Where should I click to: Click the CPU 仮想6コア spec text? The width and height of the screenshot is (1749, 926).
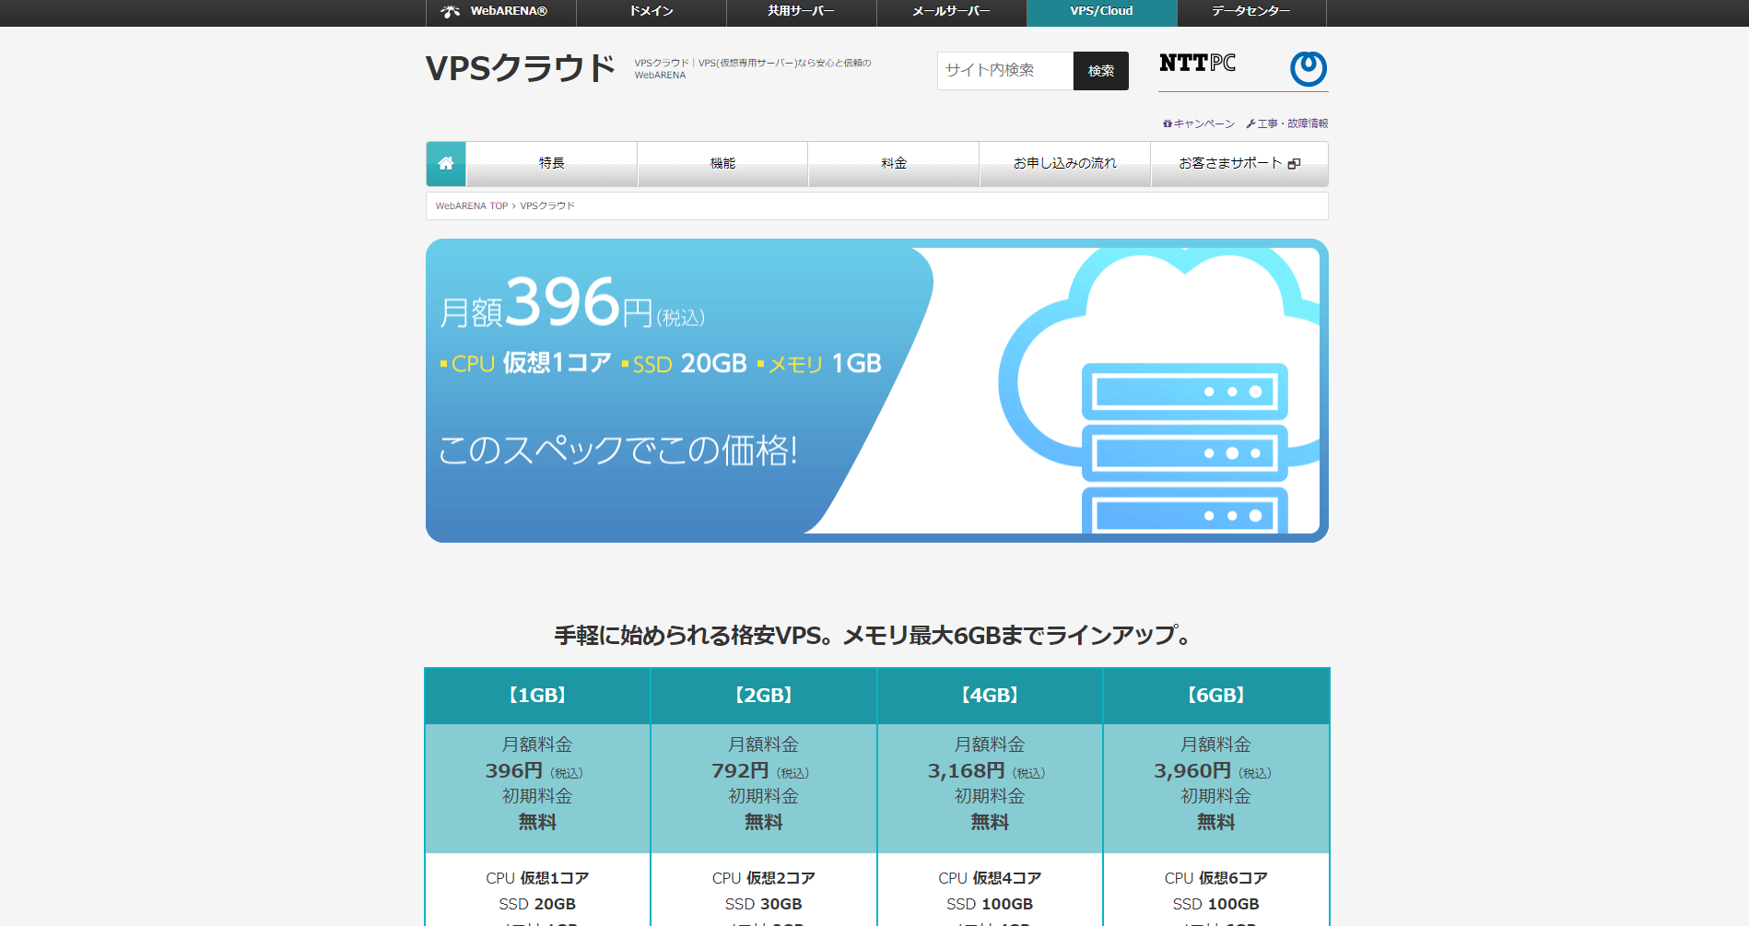[1216, 878]
